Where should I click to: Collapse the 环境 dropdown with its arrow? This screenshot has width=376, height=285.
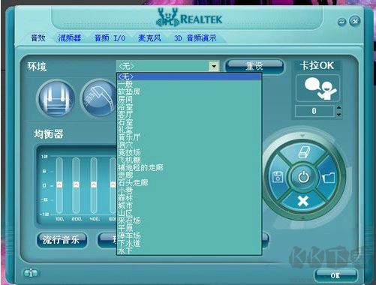[214, 67]
